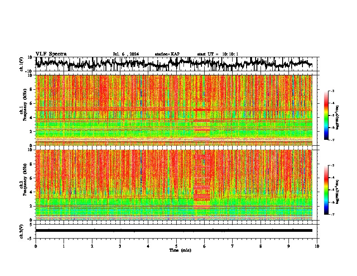This screenshot has height=276, width=357.
Task: Click the "ch.3(V)" axis label
Action: coord(22,231)
